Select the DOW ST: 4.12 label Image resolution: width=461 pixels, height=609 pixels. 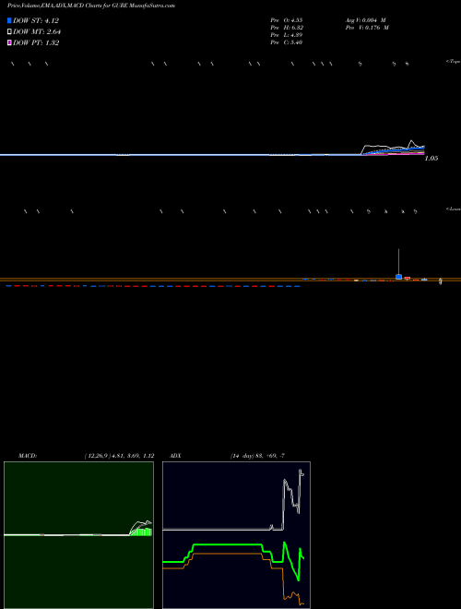pyautogui.click(x=36, y=20)
